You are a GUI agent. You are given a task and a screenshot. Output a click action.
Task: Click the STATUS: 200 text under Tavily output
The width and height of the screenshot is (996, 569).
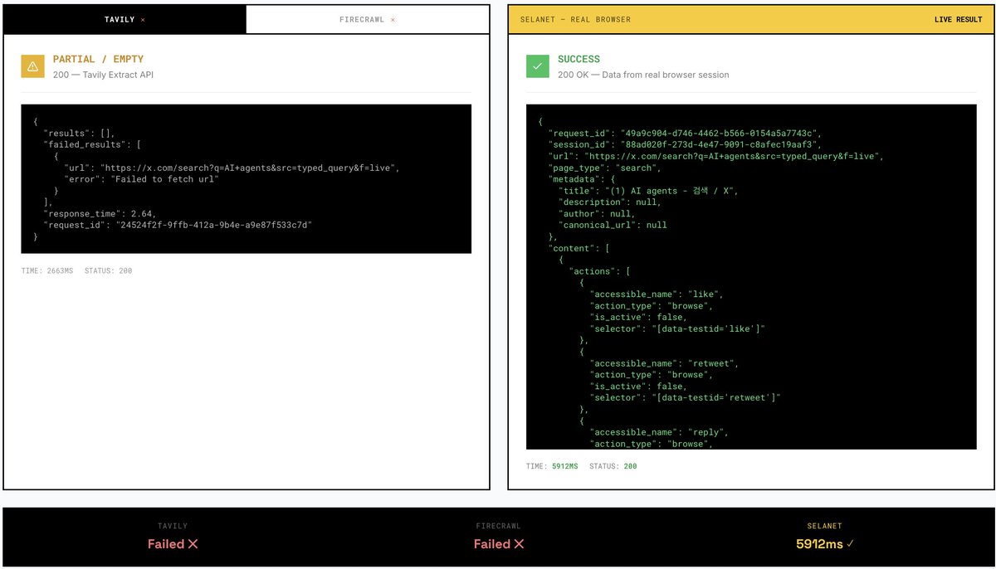tap(108, 271)
